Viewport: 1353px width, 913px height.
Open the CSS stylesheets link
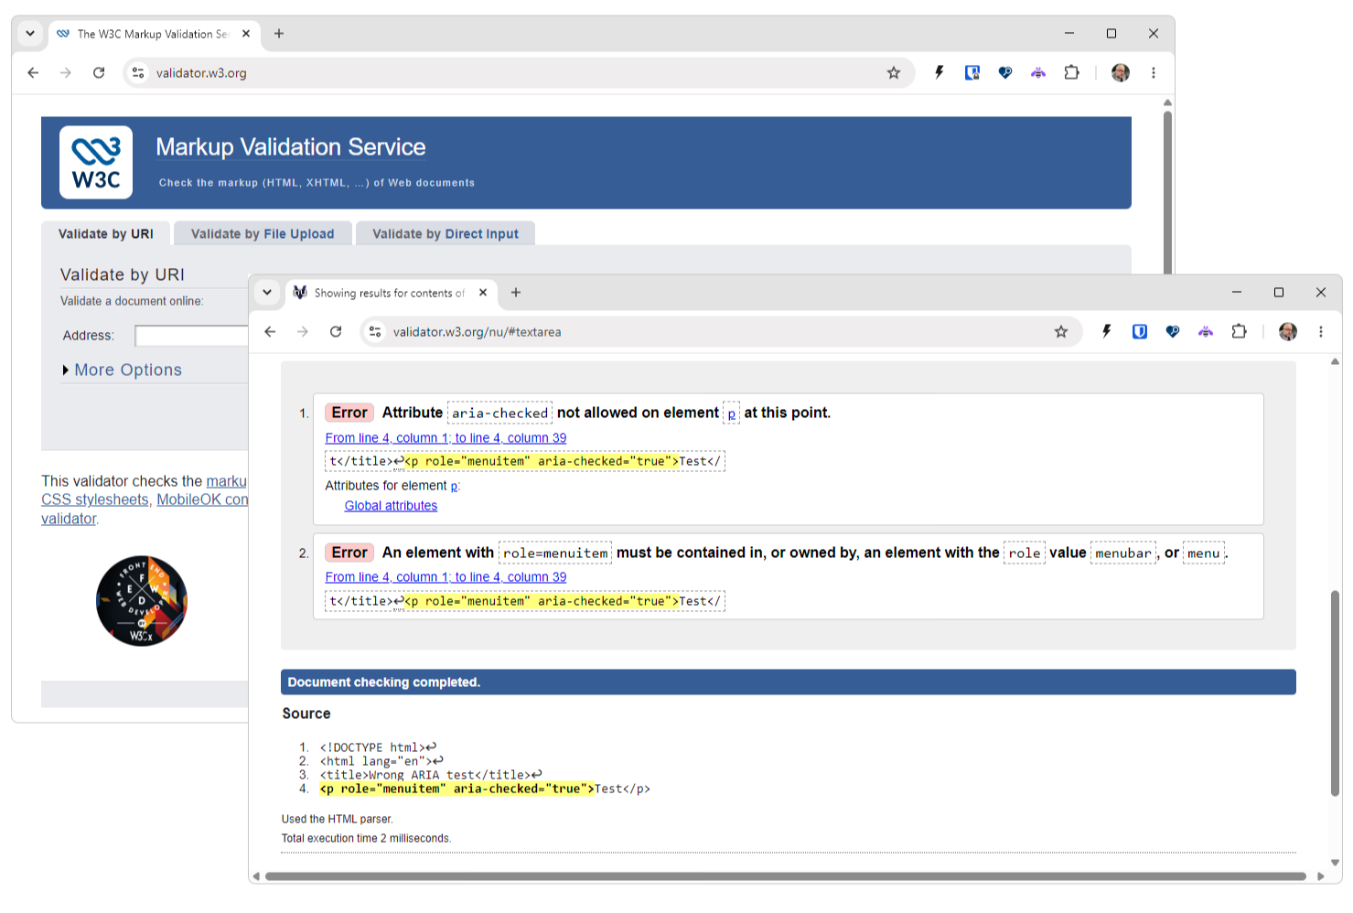click(94, 499)
